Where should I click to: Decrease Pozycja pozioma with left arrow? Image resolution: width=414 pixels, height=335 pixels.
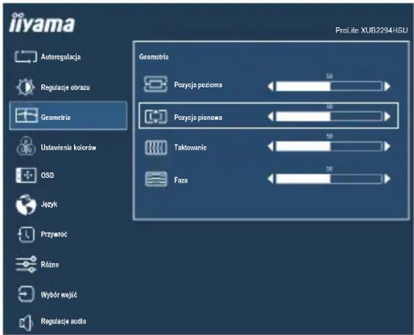click(271, 86)
